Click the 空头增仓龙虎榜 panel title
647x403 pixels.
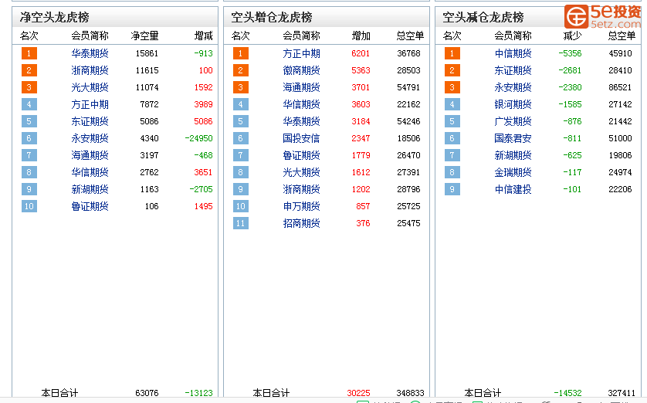[271, 17]
